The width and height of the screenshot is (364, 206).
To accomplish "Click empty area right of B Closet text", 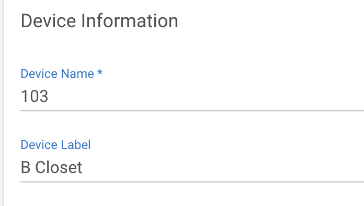I will [x=223, y=167].
